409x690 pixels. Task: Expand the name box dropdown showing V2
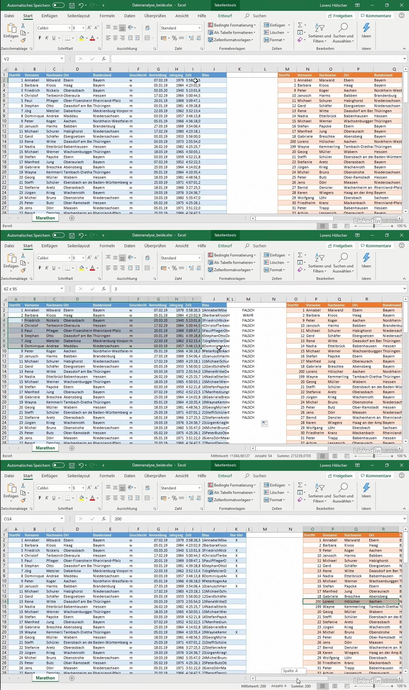[x=62, y=59]
